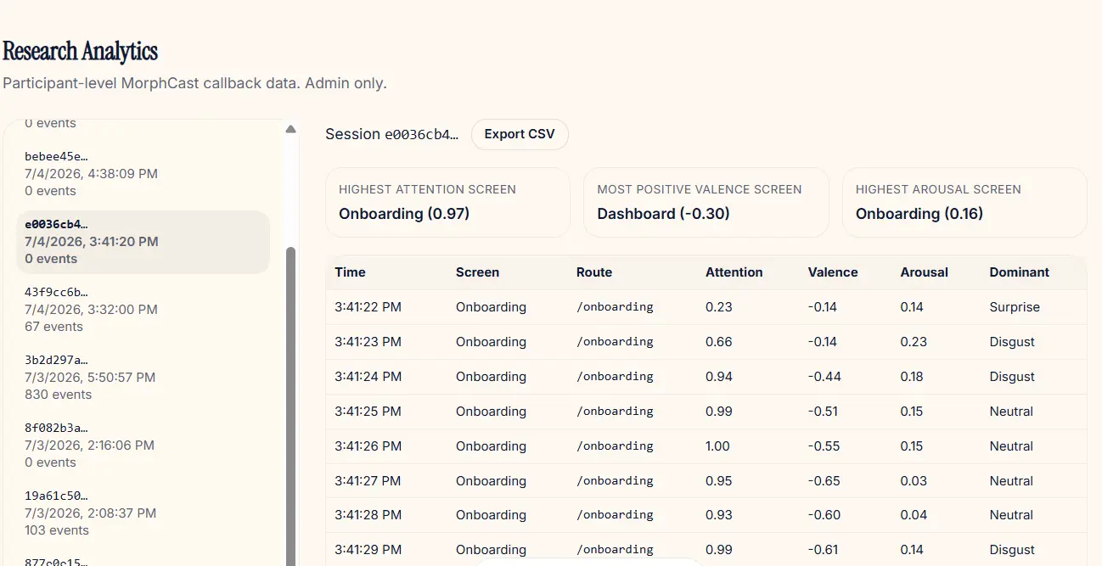Click the Route column header
Screen dimensions: 1102x566
tap(594, 272)
